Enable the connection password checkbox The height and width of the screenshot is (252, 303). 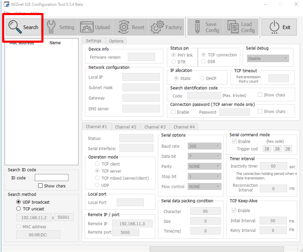pyautogui.click(x=173, y=112)
